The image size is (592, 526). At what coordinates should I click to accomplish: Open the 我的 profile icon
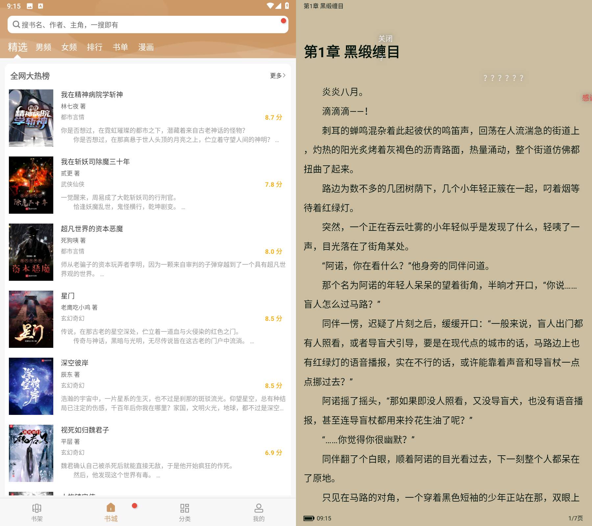tap(259, 508)
